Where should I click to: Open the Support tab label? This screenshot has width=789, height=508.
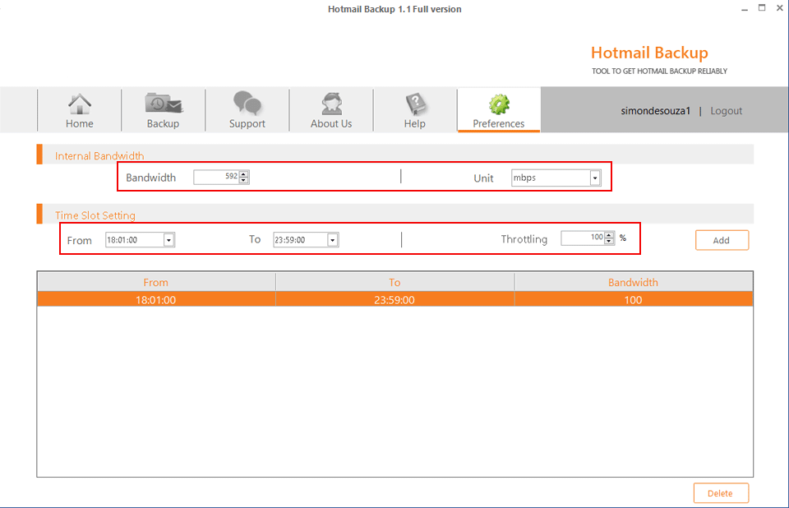[247, 124]
